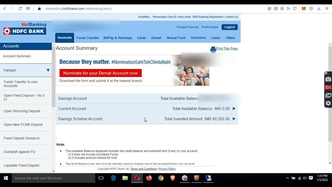The image size is (332, 187).
Task: Open the BillPay & Recharge tab
Action: 118,38
